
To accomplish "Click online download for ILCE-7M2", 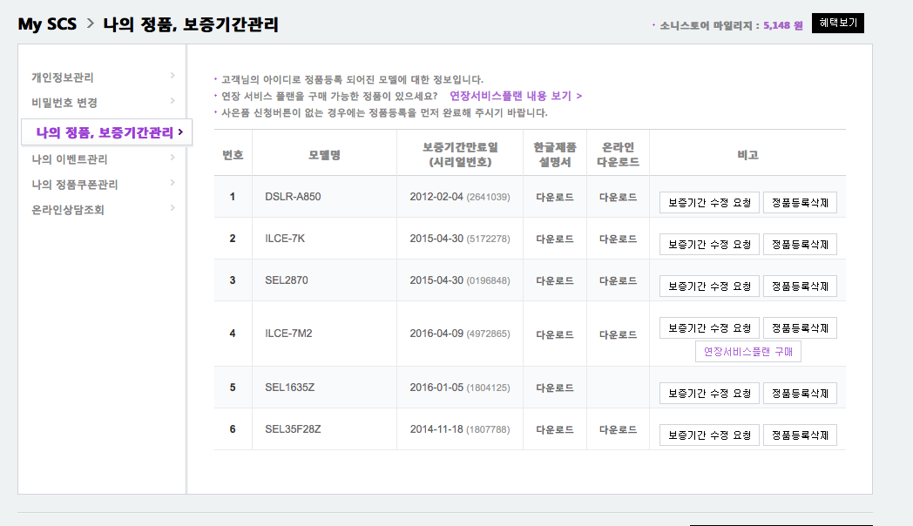I will coord(618,334).
